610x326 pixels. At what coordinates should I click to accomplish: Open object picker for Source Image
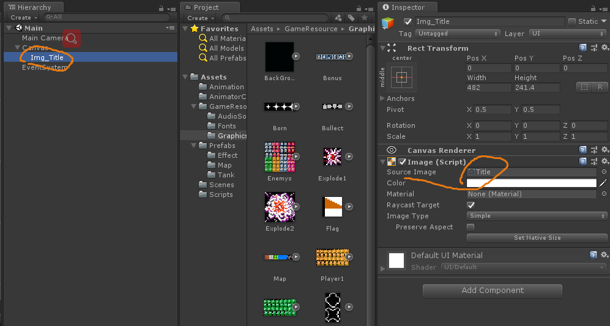tap(604, 171)
